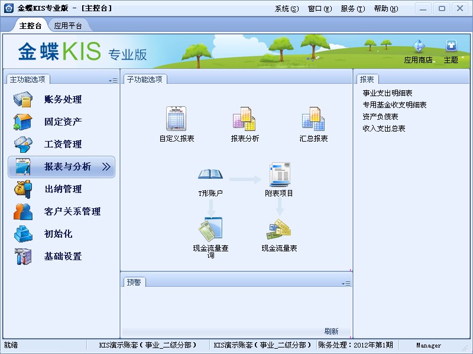473x354 pixels.
Task: Open the 初始化 module icon
Action: [x=23, y=234]
